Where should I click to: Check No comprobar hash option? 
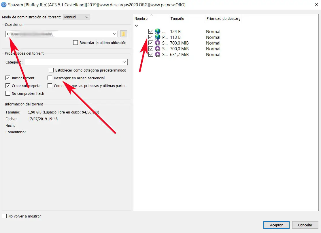coord(8,93)
